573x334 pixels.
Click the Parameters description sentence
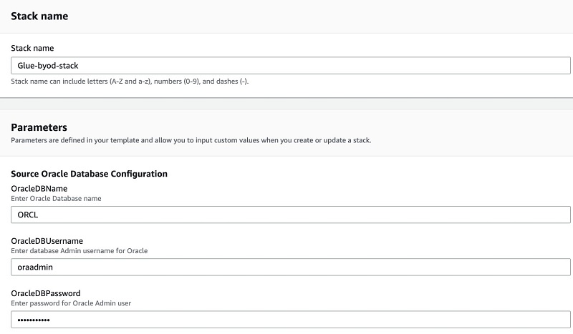click(x=191, y=140)
